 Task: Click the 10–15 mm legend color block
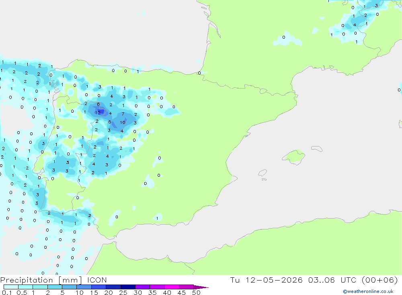[x=84, y=287]
